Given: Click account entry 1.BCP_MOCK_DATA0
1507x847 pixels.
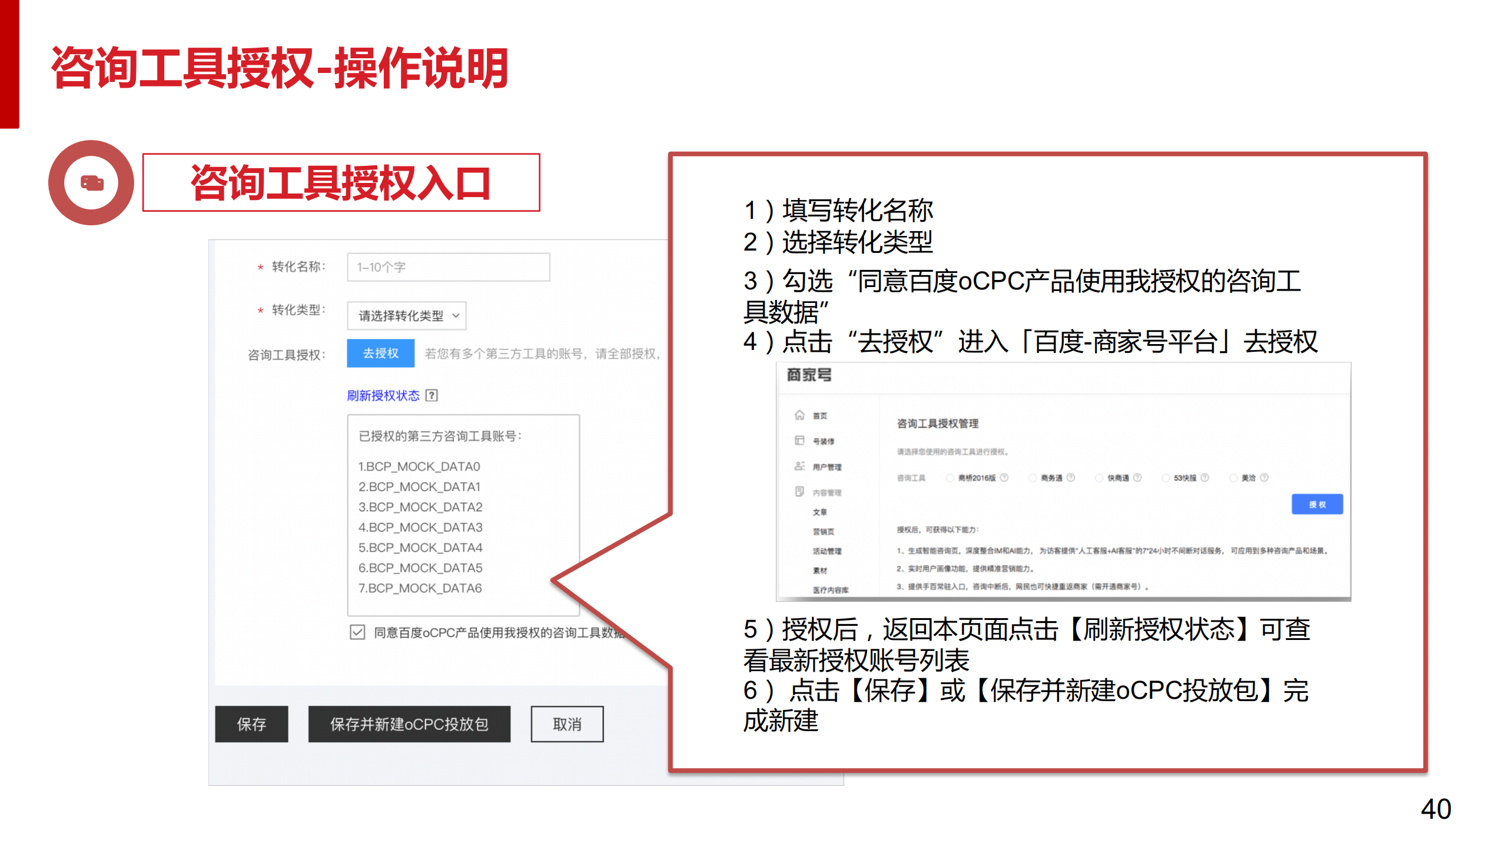Looking at the screenshot, I should click(419, 466).
